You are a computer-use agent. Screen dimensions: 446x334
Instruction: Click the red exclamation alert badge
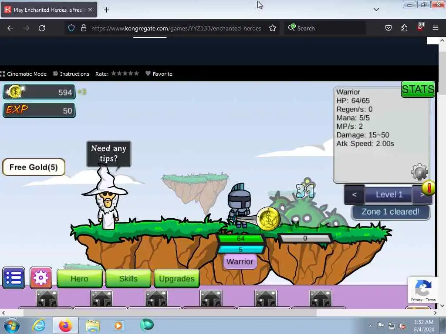tap(429, 188)
